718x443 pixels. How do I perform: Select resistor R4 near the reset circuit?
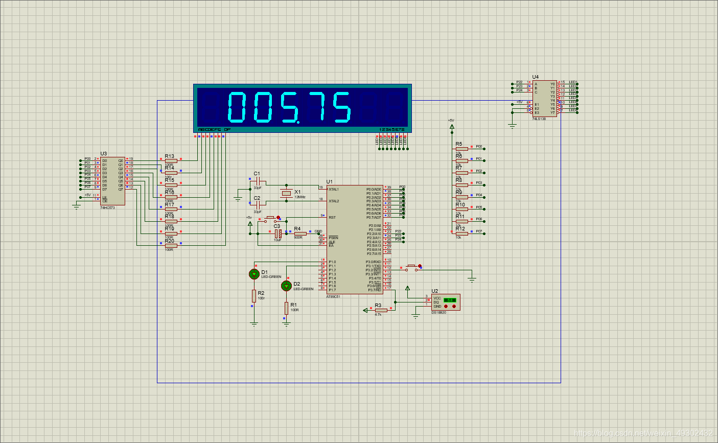(x=300, y=234)
